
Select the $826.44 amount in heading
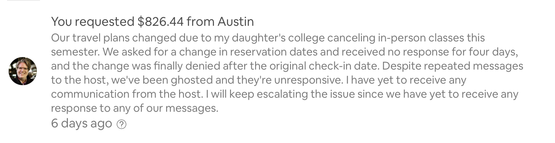[161, 21]
